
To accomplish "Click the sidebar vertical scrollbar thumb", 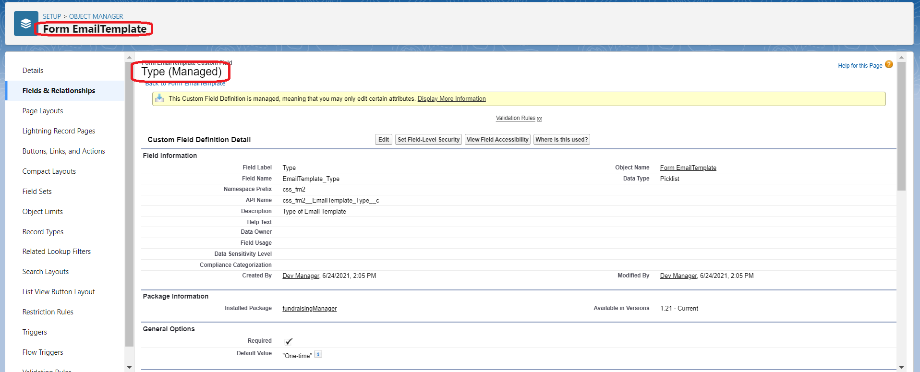I will (129, 204).
